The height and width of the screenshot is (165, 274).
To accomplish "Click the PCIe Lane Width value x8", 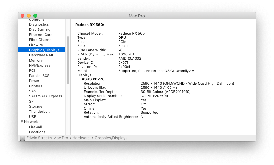I will (x=120, y=50).
